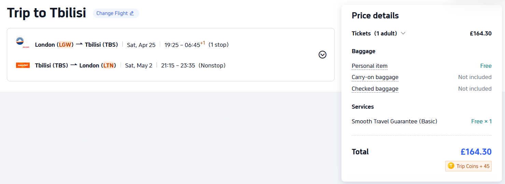Open the Change Flight link
Image resolution: width=505 pixels, height=184 pixels.
tap(112, 13)
